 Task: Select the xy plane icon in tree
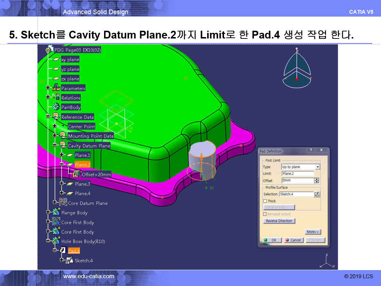tap(56, 59)
